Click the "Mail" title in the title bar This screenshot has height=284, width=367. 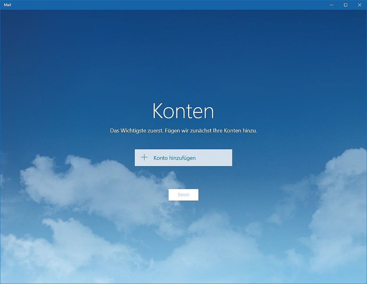point(7,5)
